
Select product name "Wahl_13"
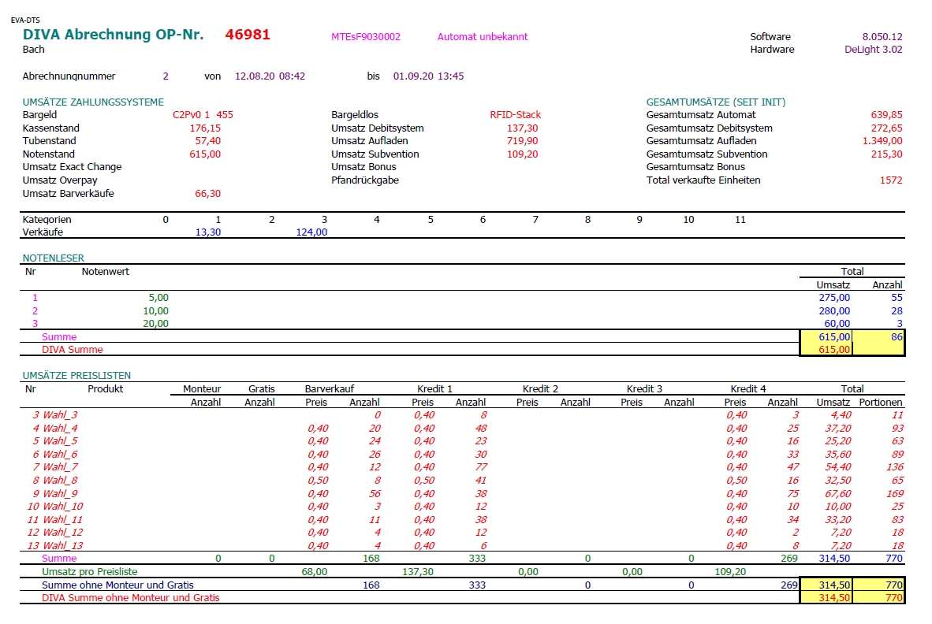point(63,546)
